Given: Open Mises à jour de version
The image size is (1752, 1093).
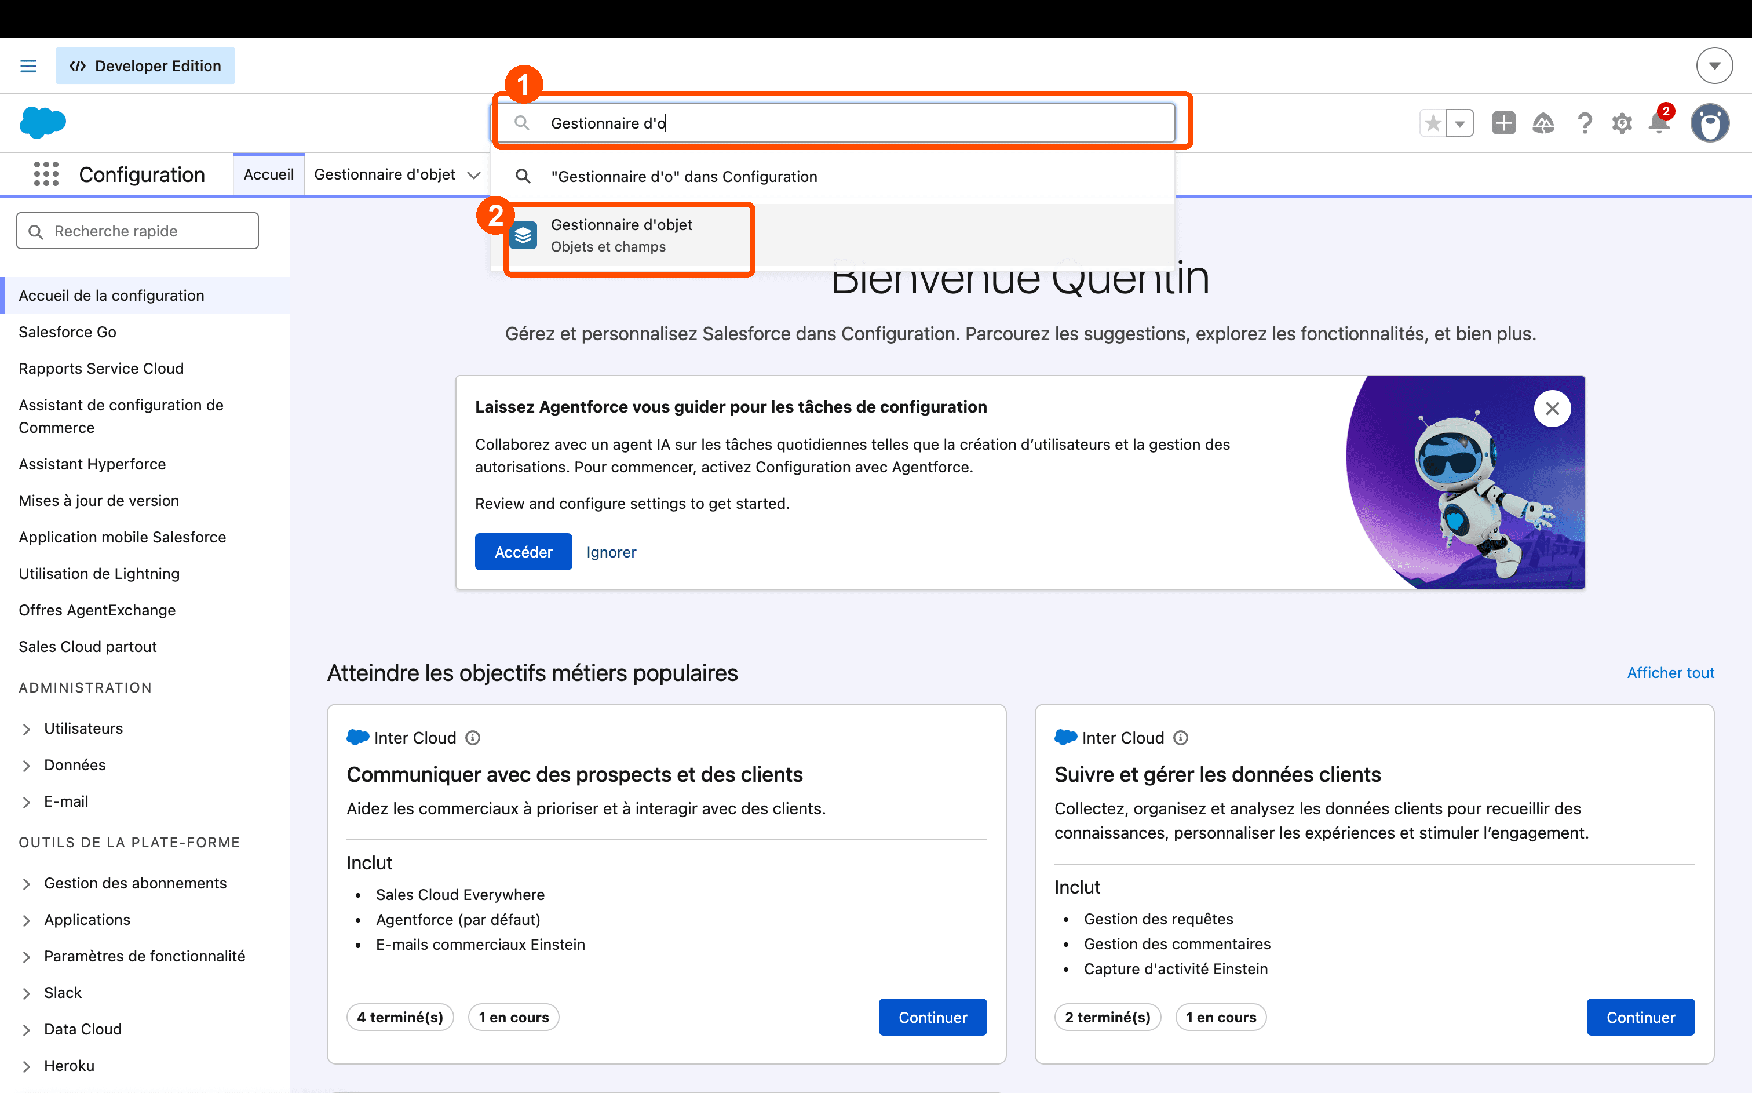Looking at the screenshot, I should [x=99, y=500].
